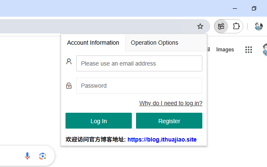Viewport: 267px width, 167px height.
Task: Focus the email address input field
Action: point(139,63)
